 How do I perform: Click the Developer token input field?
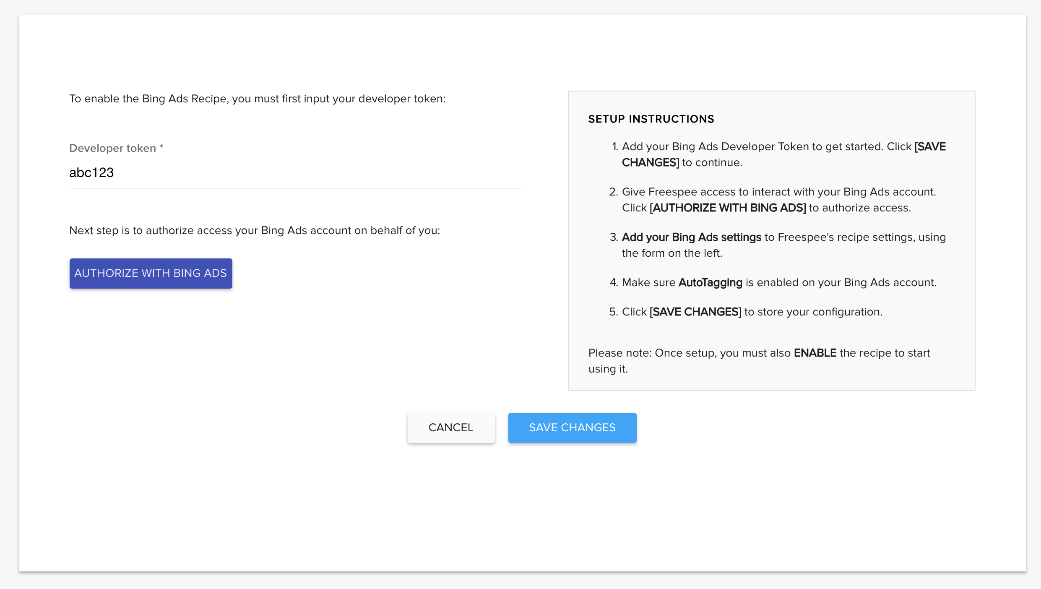(295, 173)
